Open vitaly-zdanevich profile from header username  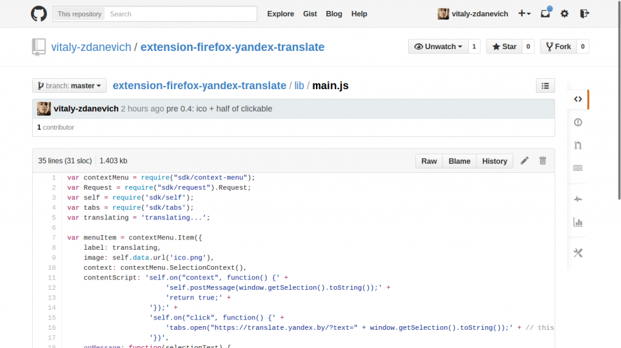[x=480, y=14]
